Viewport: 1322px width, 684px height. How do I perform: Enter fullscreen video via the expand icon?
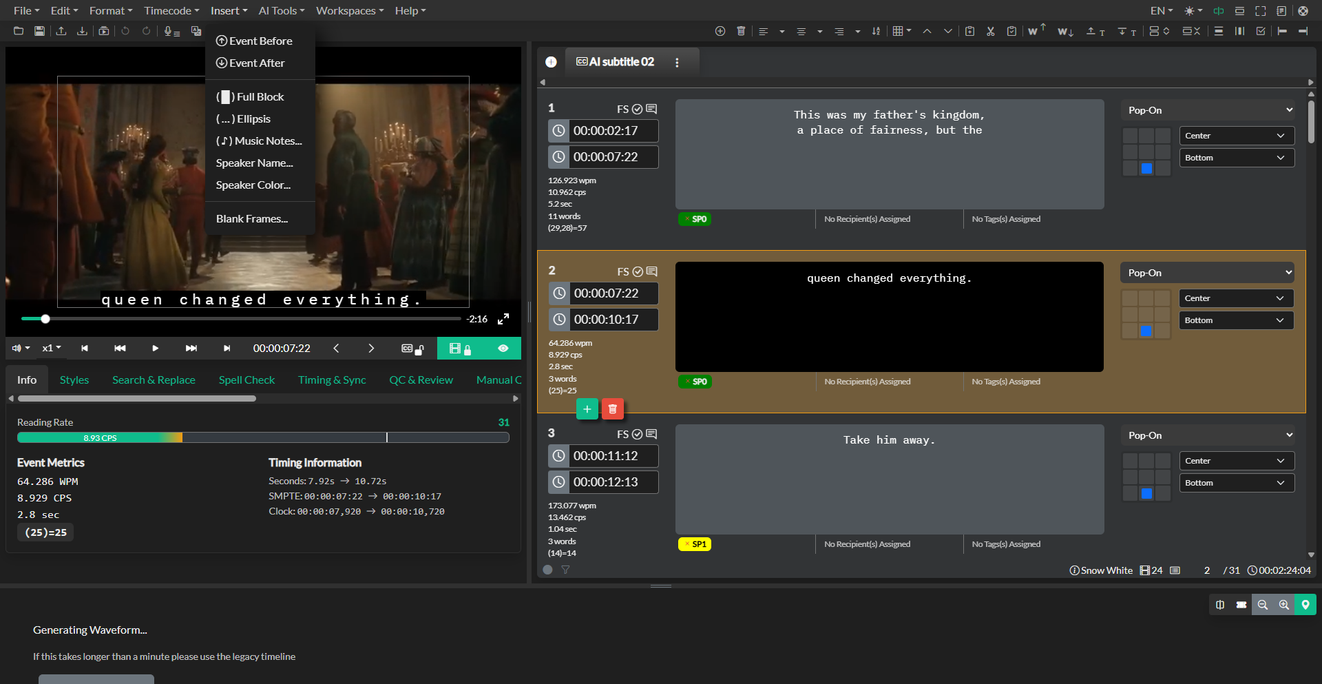[503, 319]
